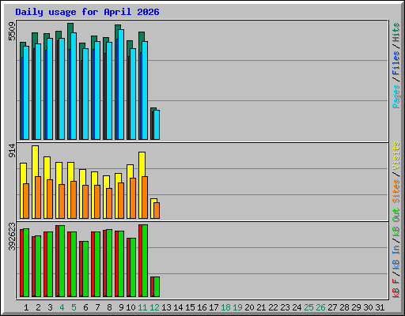
Task: Click day 30 on the x-axis
Action: [368, 307]
